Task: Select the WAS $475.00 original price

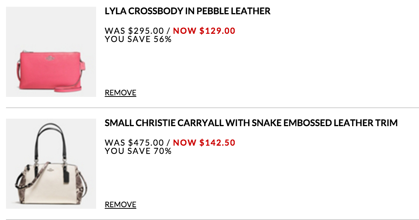Action: [134, 143]
